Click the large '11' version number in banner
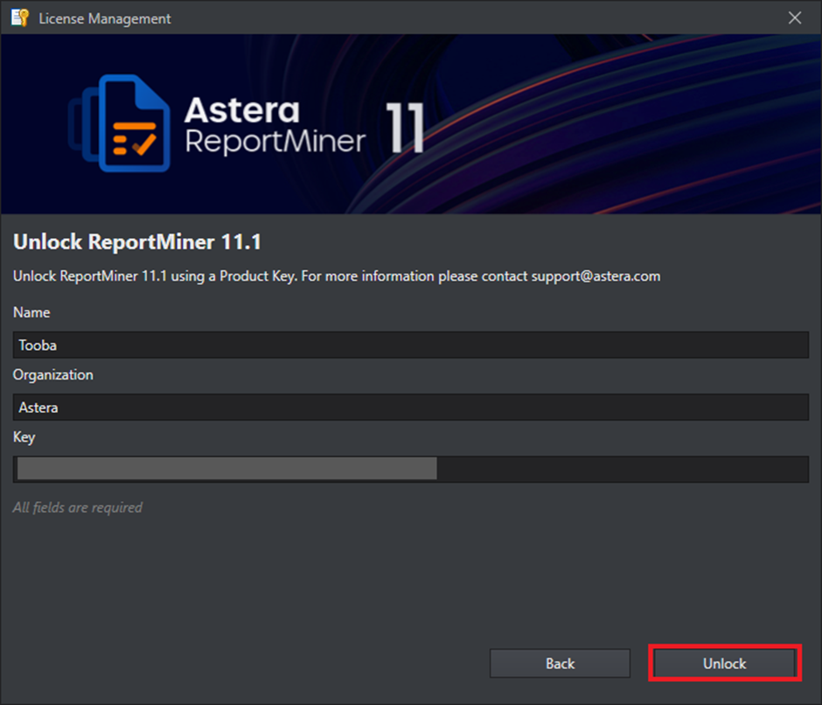Viewport: 822px width, 705px height. click(x=405, y=127)
